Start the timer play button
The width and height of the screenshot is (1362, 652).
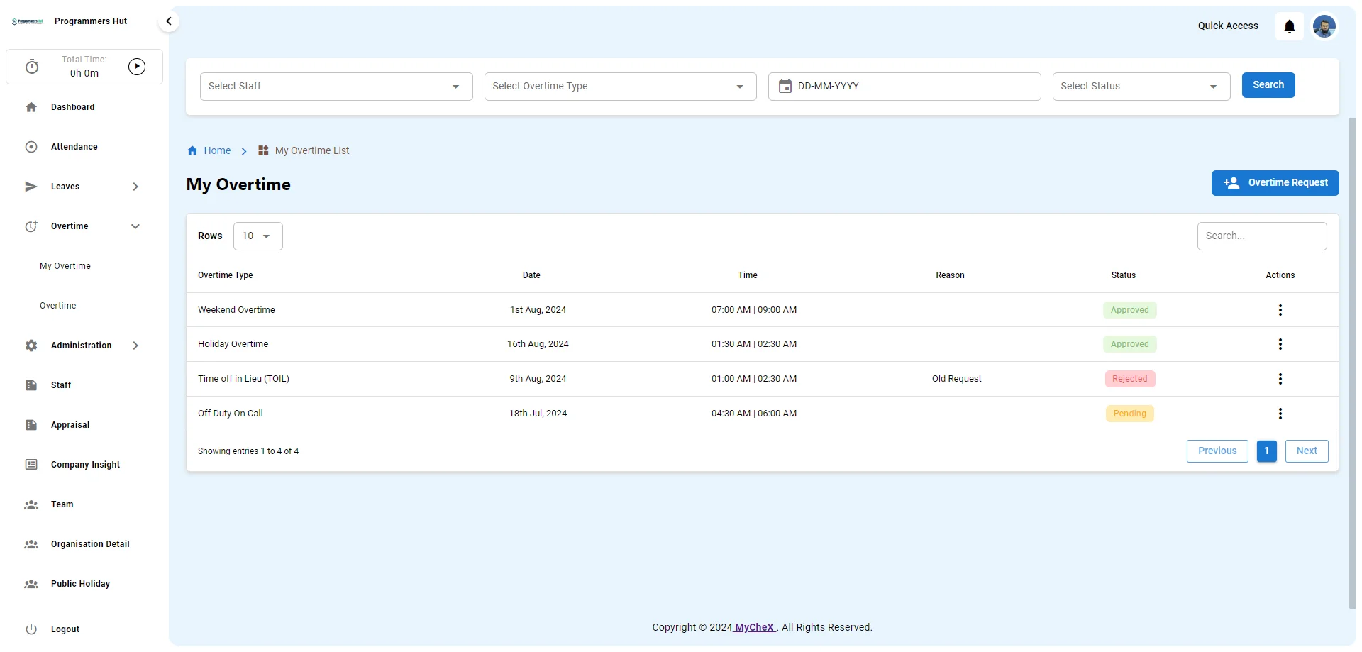tap(137, 67)
